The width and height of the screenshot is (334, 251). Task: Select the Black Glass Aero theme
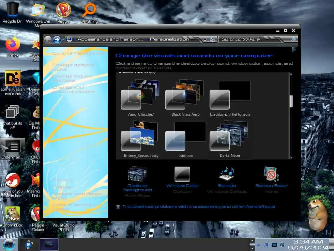click(185, 98)
